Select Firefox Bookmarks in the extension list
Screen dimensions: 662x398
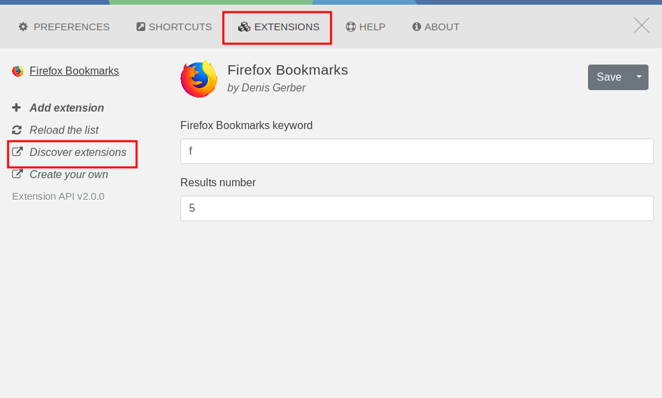74,71
